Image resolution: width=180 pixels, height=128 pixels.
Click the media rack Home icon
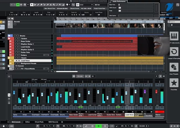[172, 25]
